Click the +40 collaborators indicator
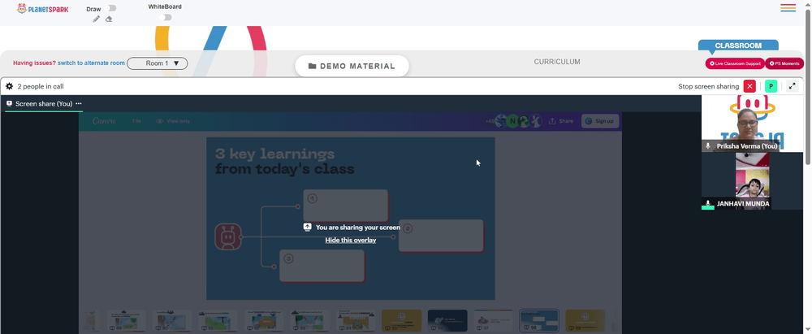Viewport: 812px width, 334px height. (x=490, y=121)
